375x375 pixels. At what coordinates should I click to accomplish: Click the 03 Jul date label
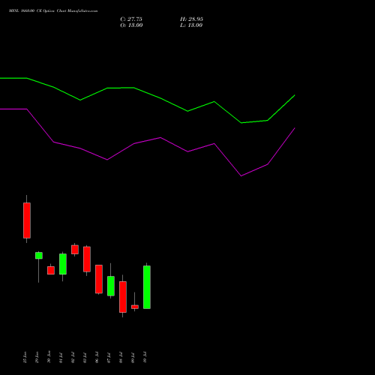coord(85,358)
